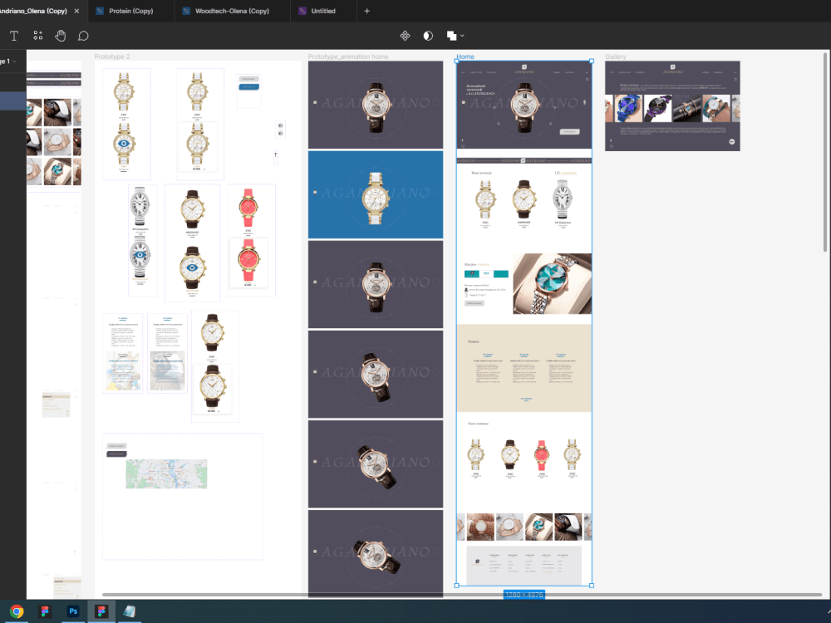The height and width of the screenshot is (623, 831).
Task: Select the Andriano_Olena (Copy) tab
Action: pos(33,11)
